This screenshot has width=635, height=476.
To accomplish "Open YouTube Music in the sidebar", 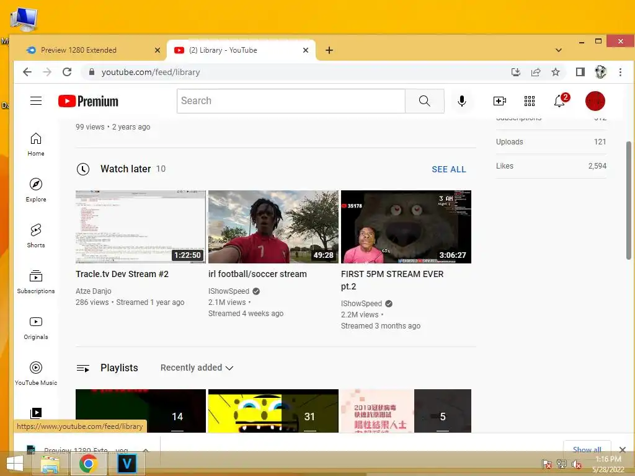I will [36, 373].
